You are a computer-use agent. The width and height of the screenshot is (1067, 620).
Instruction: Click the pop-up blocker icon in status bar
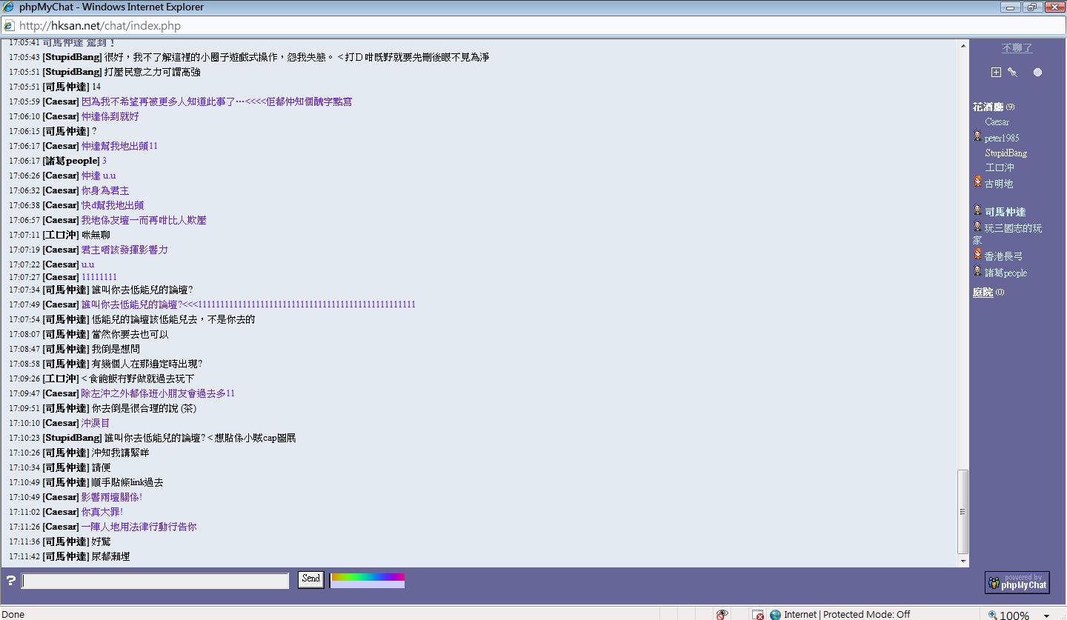757,614
